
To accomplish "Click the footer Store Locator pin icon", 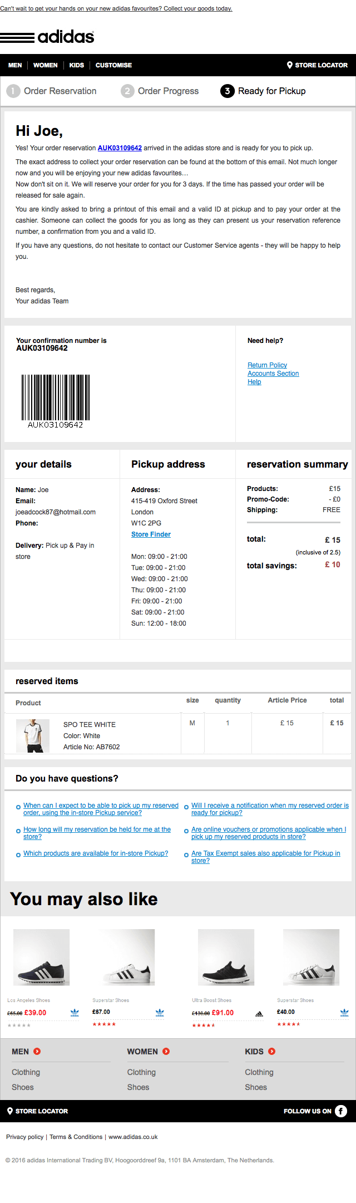I will point(10,1111).
